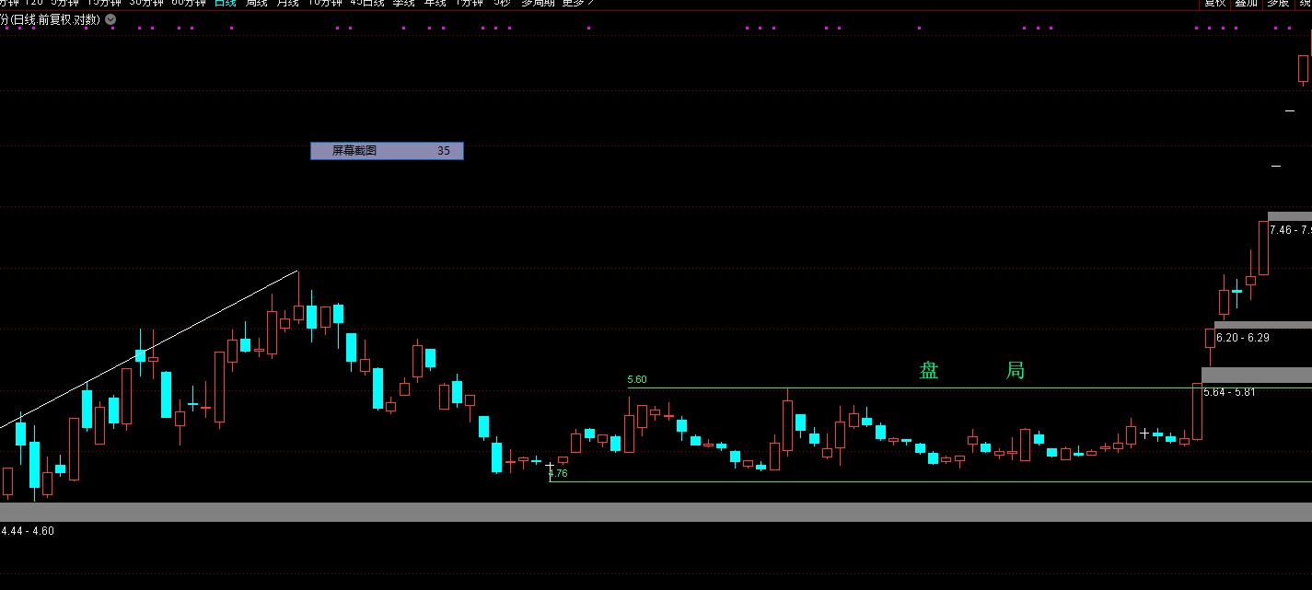
Task: Switch to the 年线 yearly tab
Action: click(x=435, y=3)
